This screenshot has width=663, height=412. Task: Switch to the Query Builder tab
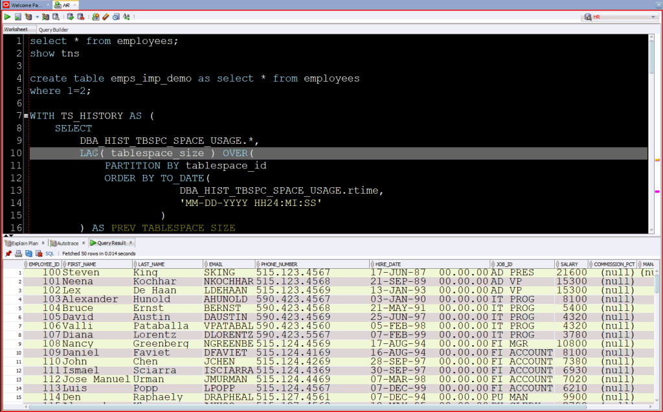click(x=53, y=30)
